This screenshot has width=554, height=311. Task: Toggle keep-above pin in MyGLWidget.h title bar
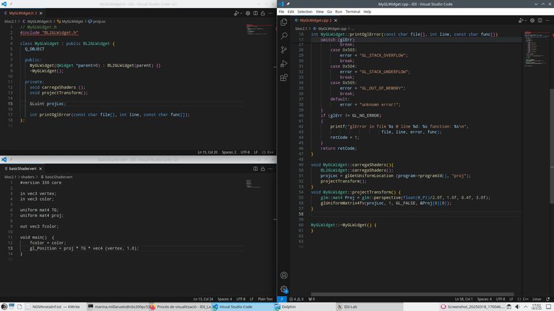click(x=10, y=4)
